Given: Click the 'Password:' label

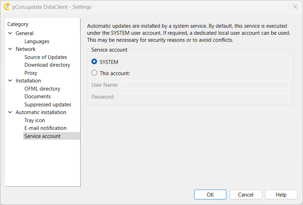Looking at the screenshot, I should 103,97.
